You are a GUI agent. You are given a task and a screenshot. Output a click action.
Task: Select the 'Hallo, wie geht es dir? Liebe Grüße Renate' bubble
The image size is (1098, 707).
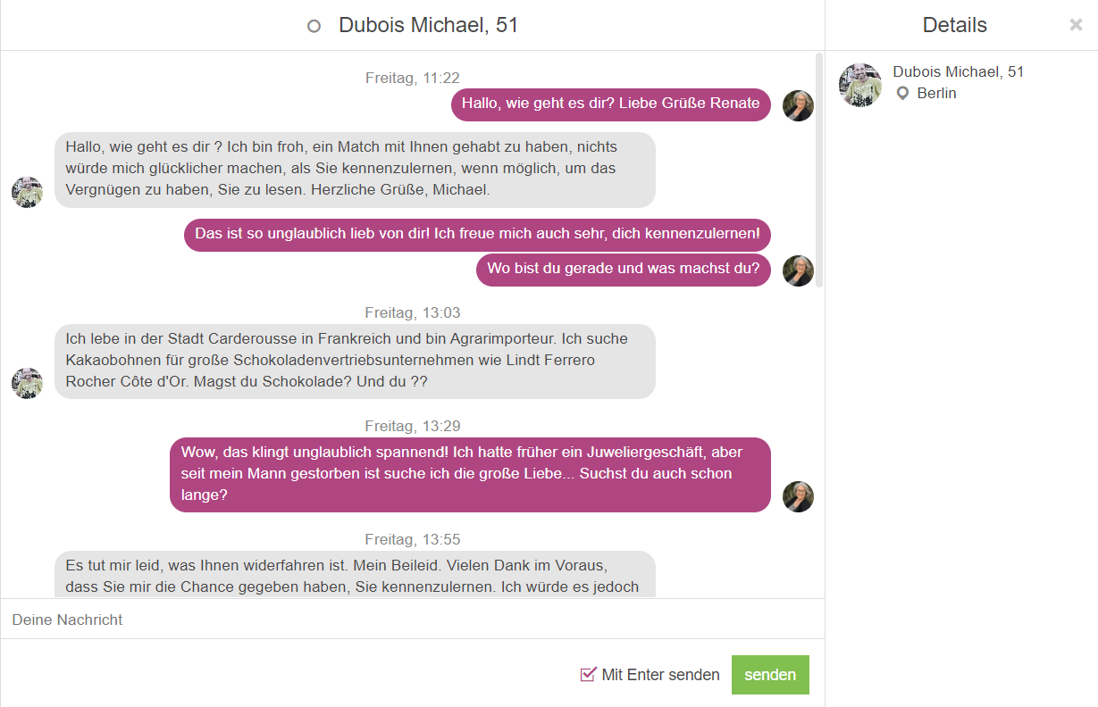pyautogui.click(x=610, y=104)
